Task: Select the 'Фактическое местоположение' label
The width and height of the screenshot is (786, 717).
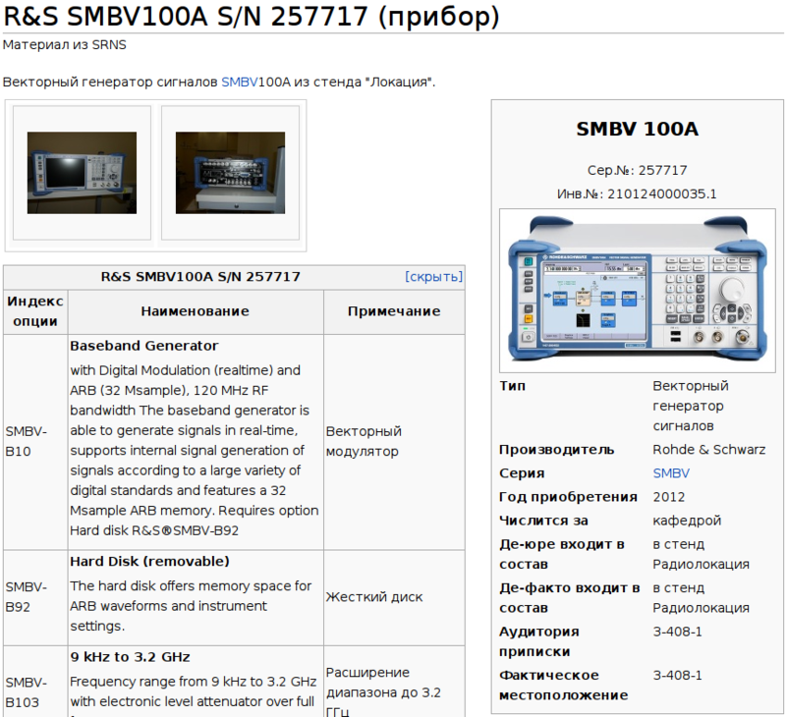Action: (x=563, y=685)
